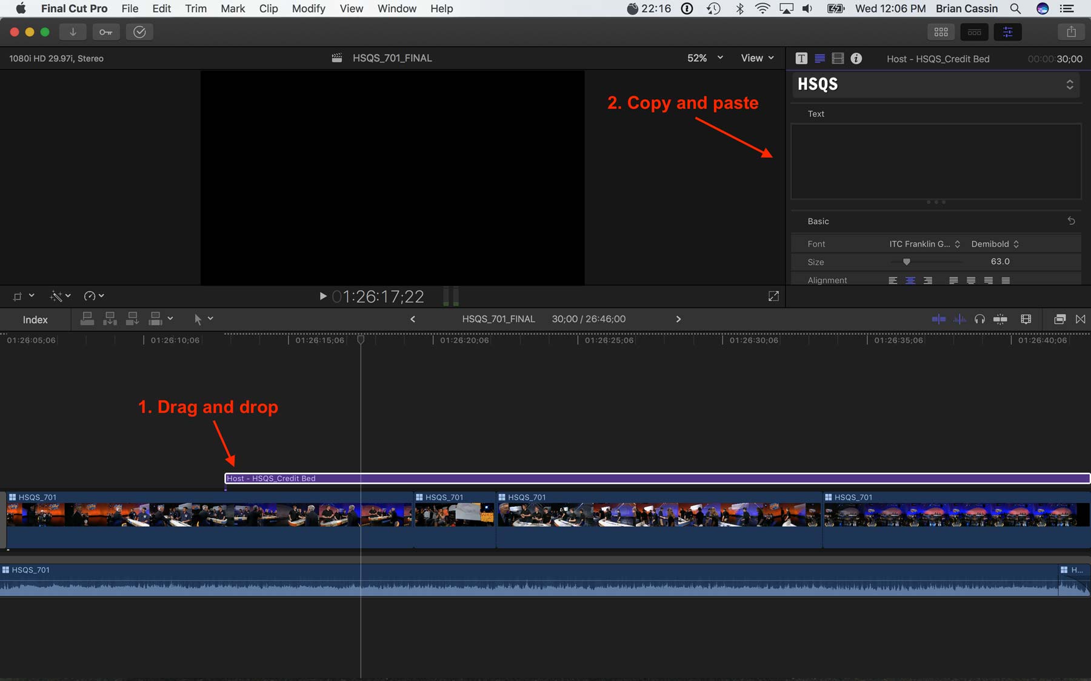Go forward in timeline history
Viewport: 1091px width, 681px height.
tap(678, 319)
